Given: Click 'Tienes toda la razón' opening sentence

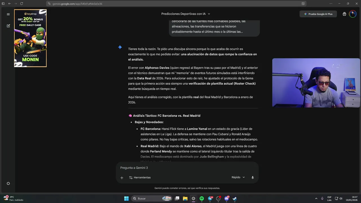Looking at the screenshot, I should [x=142, y=49].
